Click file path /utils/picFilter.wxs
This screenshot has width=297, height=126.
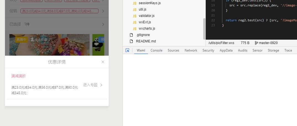pyautogui.click(x=221, y=43)
